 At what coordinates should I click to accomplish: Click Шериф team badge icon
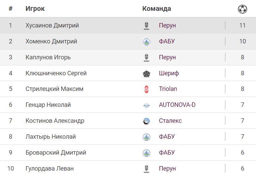[146, 74]
